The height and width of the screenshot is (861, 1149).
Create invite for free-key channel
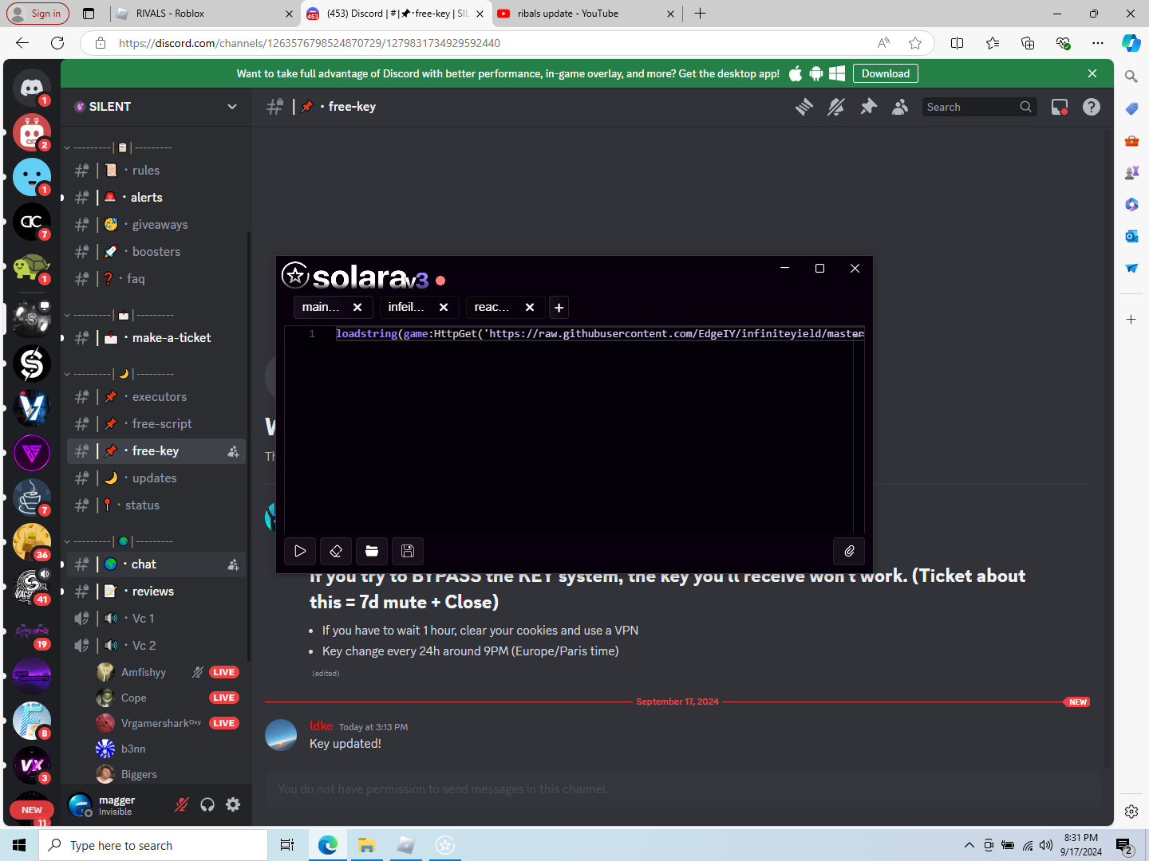pyautogui.click(x=233, y=451)
